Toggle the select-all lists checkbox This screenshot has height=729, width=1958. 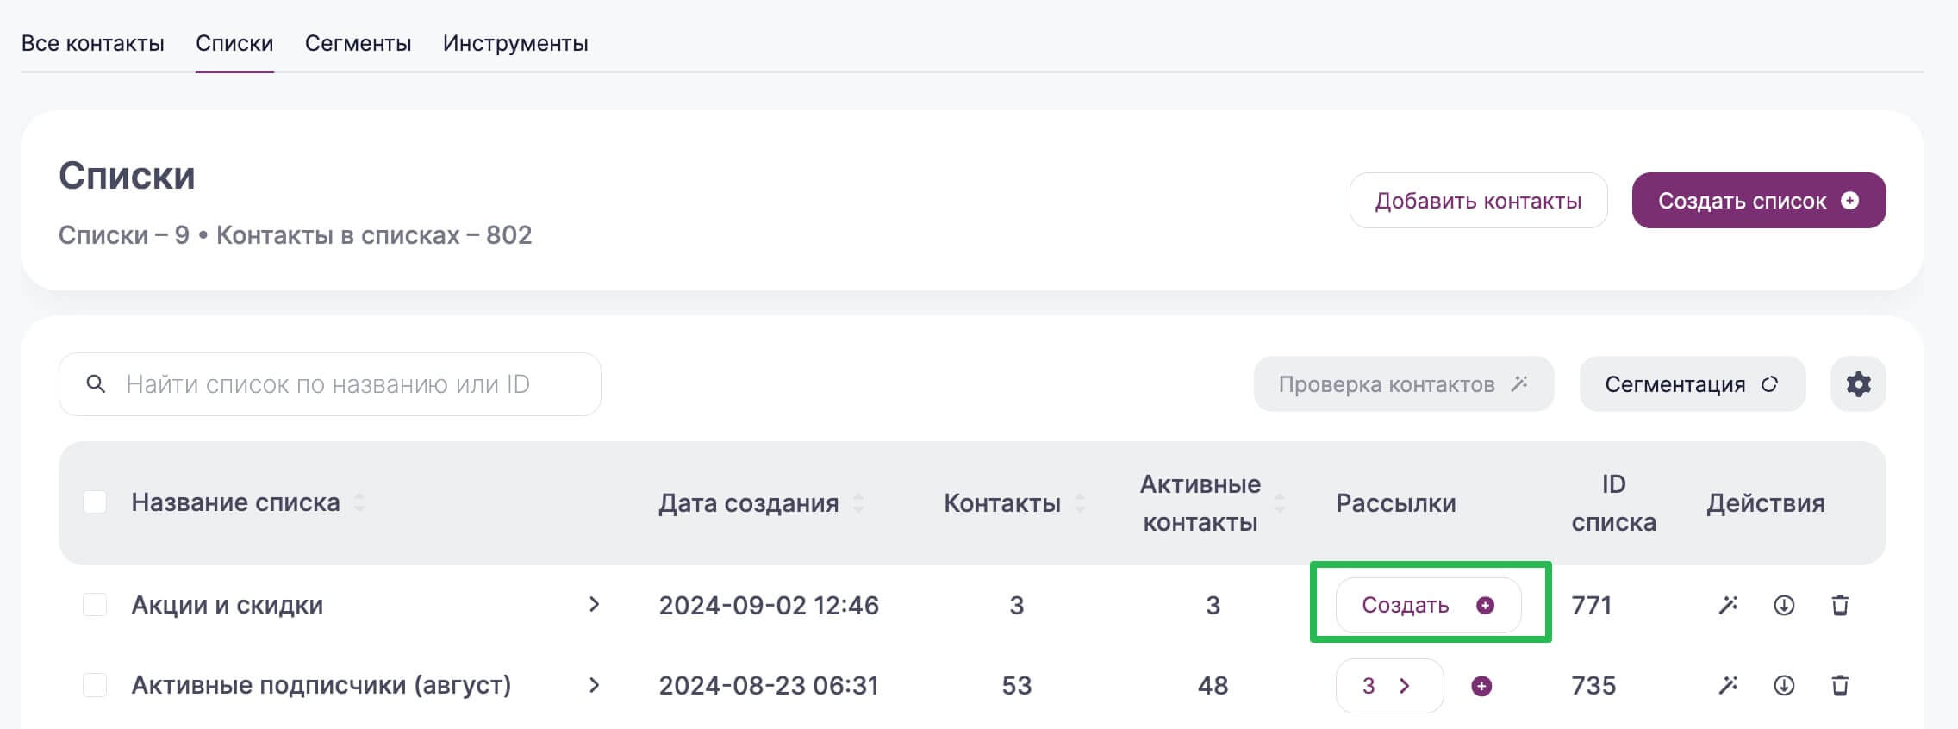tap(95, 502)
